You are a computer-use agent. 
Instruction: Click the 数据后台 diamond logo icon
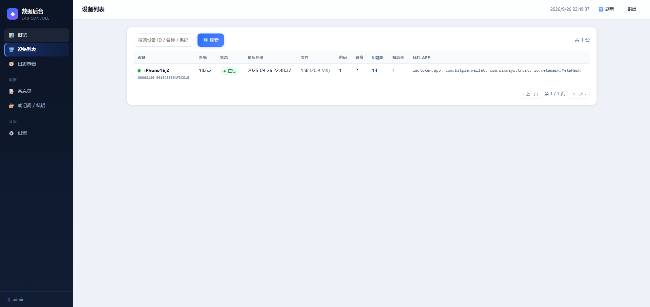coord(13,14)
